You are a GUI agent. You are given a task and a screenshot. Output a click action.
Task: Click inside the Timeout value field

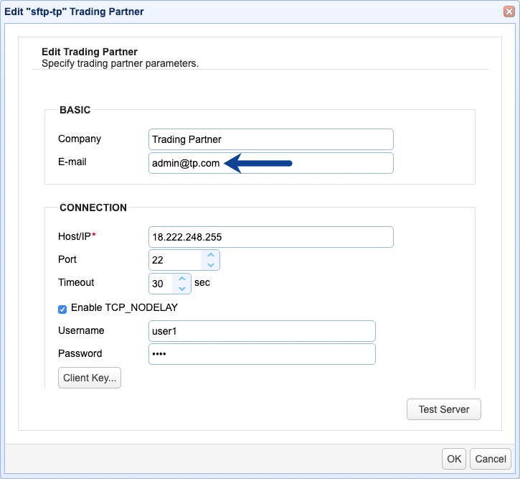coord(160,284)
